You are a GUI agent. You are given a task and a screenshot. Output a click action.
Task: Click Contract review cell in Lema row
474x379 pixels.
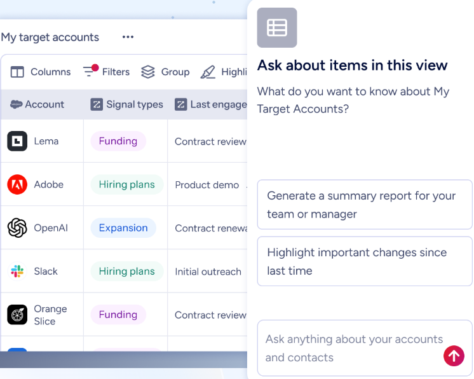pos(210,142)
